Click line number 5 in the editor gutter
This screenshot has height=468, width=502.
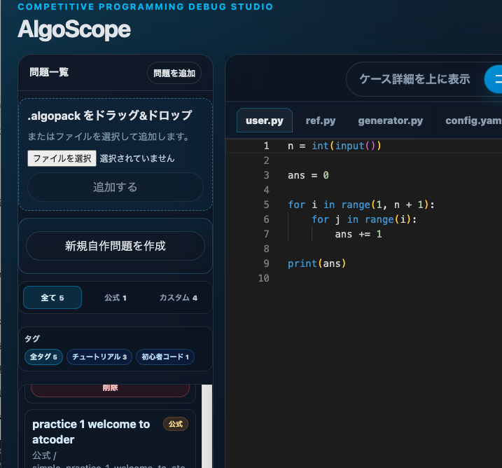point(266,205)
